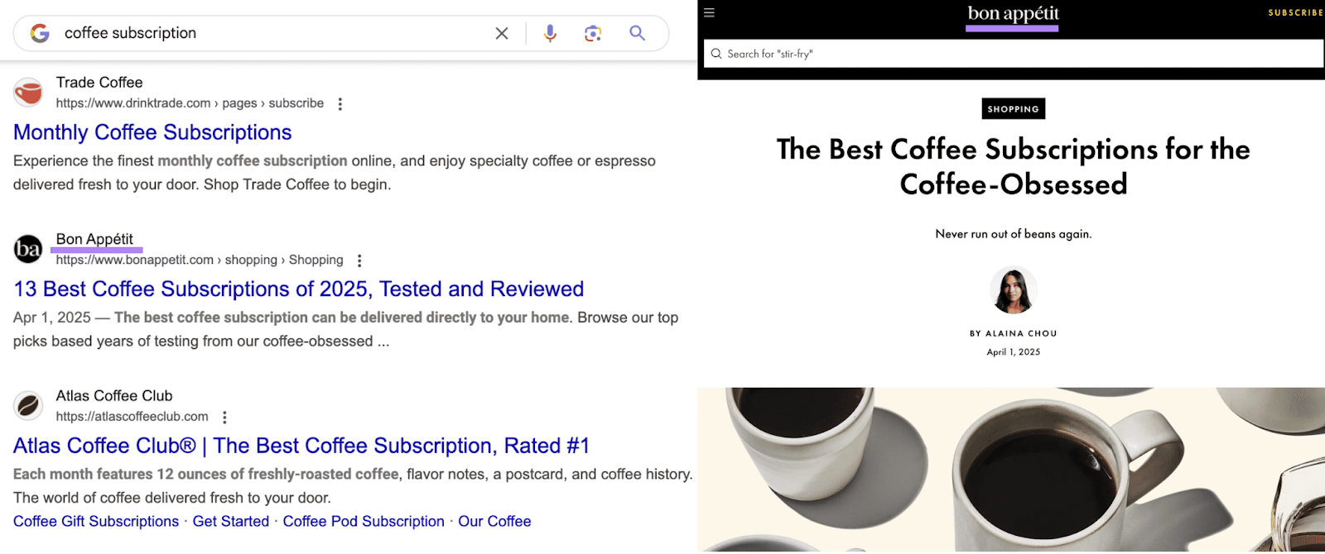Click the magnifying glass search button
This screenshot has height=554, width=1325.
pos(637,33)
